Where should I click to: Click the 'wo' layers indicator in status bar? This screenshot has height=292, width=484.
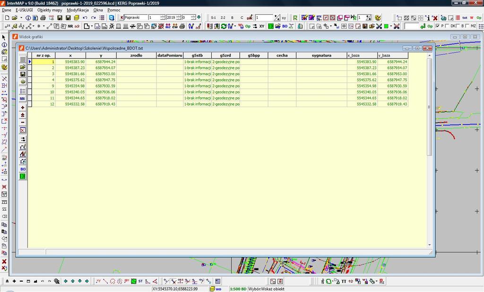tap(216, 289)
